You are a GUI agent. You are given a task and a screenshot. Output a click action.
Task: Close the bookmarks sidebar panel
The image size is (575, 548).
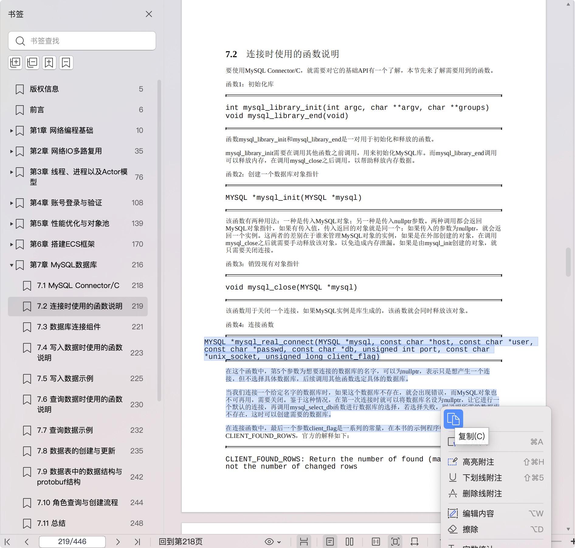click(149, 14)
